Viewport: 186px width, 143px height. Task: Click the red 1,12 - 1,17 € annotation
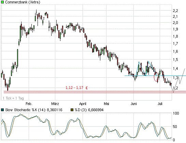pos(77,88)
